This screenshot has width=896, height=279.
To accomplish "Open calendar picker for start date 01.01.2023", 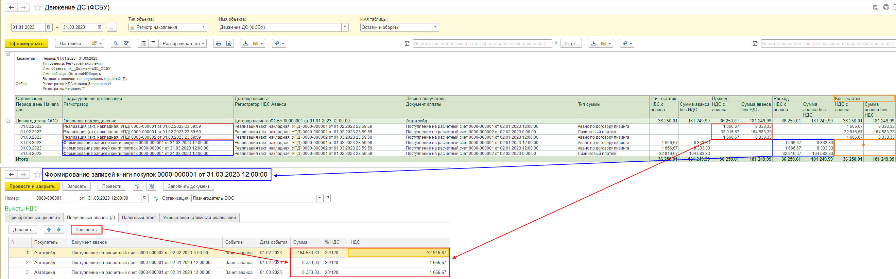I will pos(49,27).
